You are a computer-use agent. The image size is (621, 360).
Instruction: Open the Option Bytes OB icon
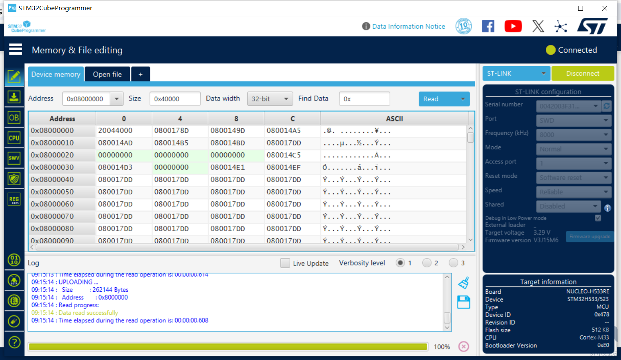(x=14, y=118)
